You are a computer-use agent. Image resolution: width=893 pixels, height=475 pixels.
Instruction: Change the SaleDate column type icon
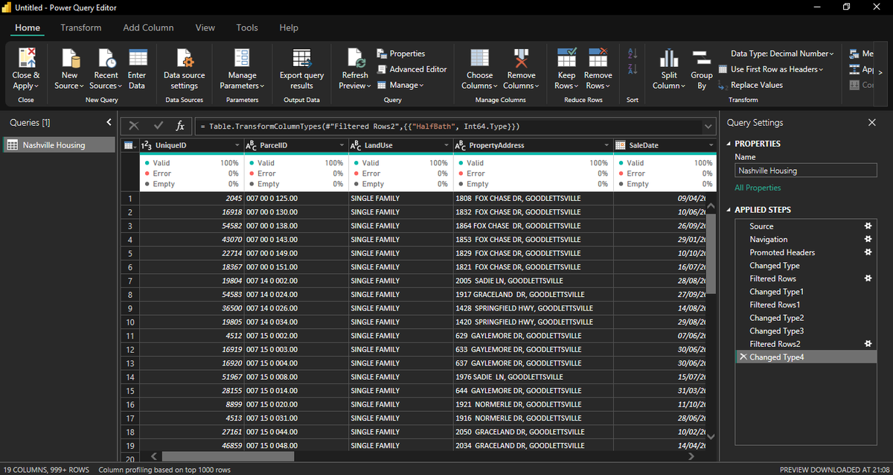[x=621, y=145]
